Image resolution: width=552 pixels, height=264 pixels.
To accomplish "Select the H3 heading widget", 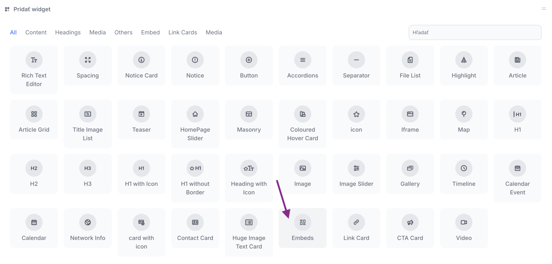I will click(88, 174).
